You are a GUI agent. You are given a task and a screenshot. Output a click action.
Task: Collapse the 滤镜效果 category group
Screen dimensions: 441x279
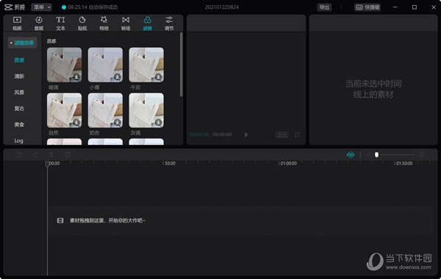22,43
